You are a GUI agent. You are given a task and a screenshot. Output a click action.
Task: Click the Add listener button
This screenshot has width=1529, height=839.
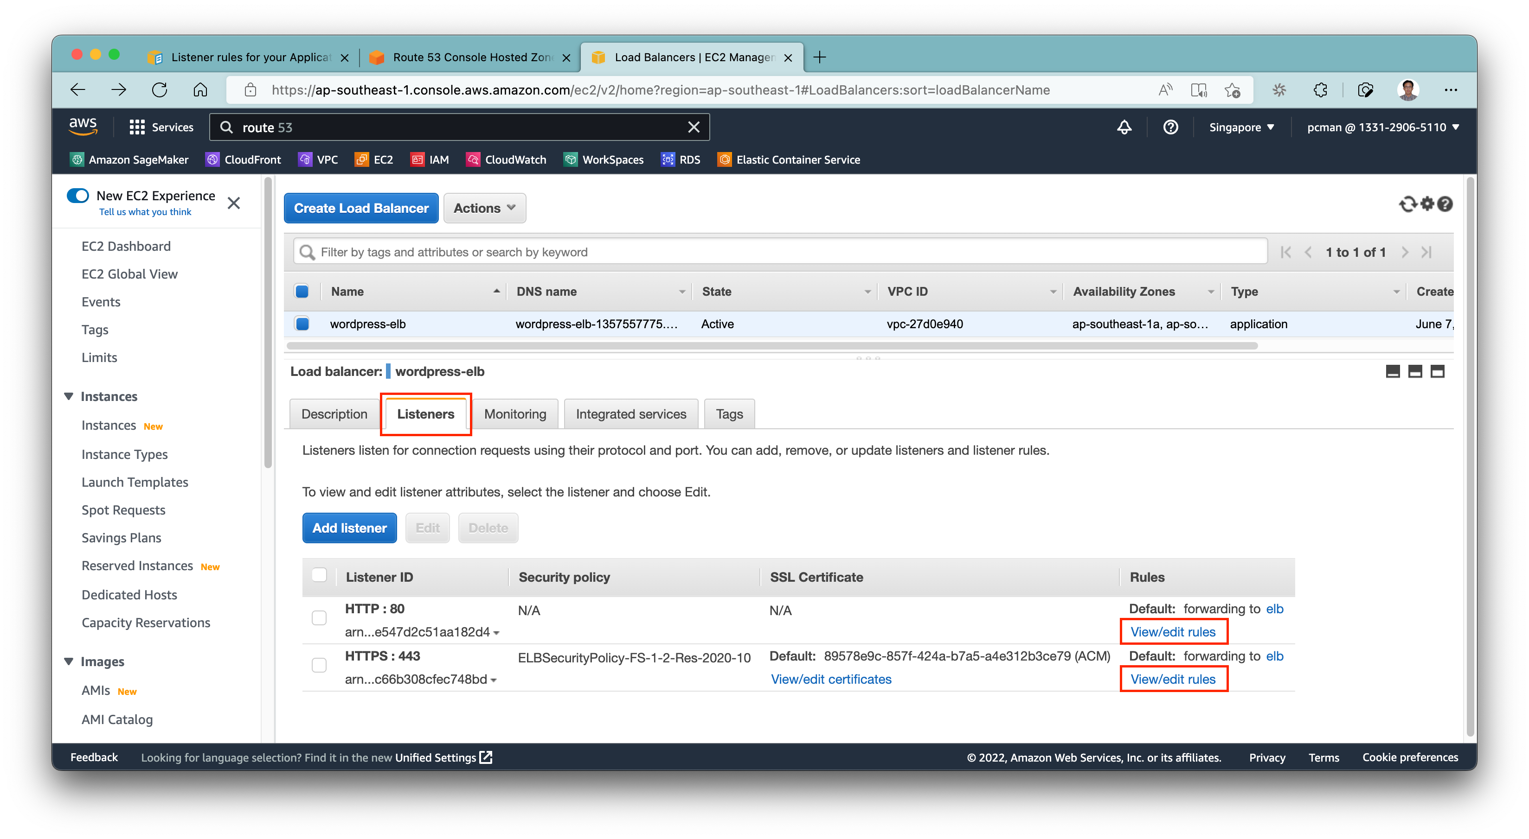350,528
